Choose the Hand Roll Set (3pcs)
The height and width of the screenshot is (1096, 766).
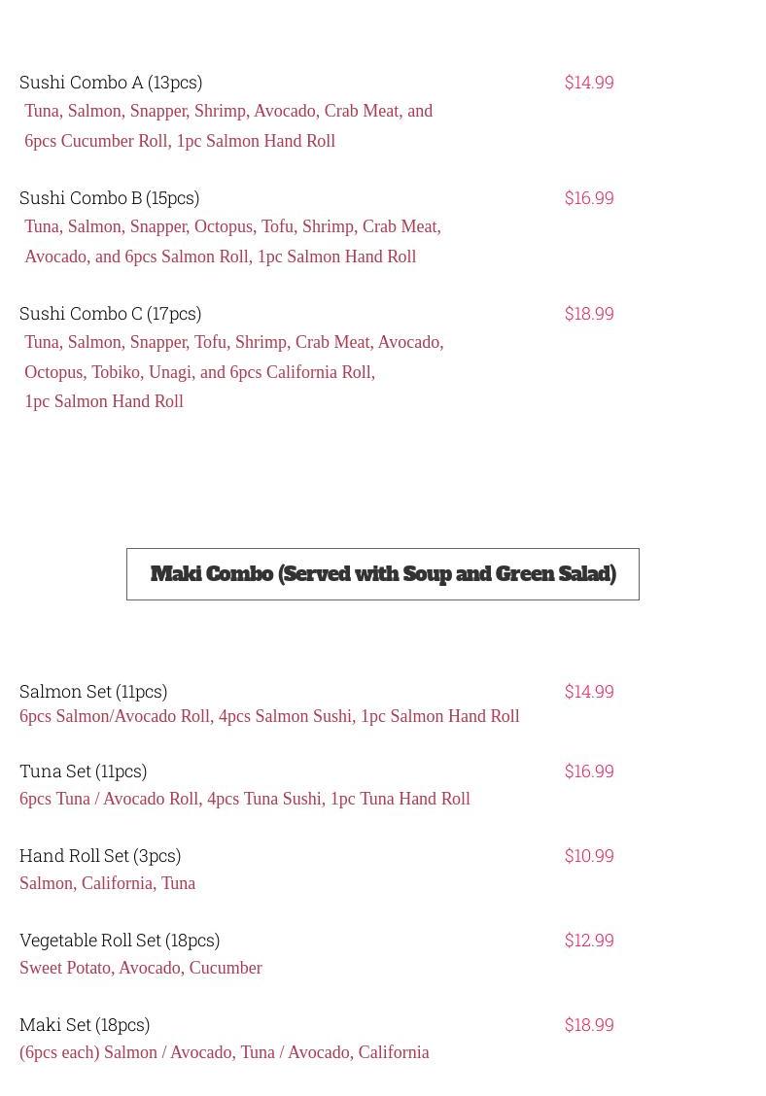100,856
